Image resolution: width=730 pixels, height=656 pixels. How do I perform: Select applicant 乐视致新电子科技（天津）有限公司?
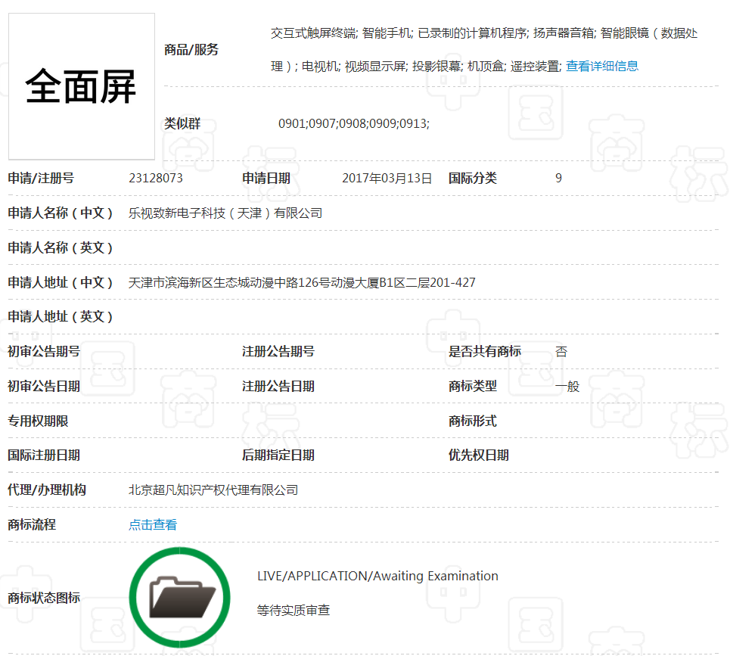225,213
